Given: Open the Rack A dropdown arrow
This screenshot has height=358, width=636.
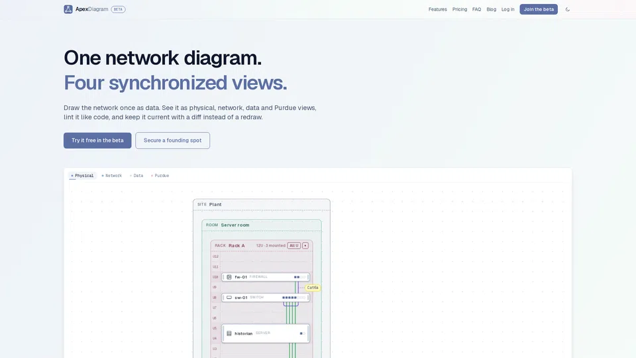Looking at the screenshot, I should [305, 245].
